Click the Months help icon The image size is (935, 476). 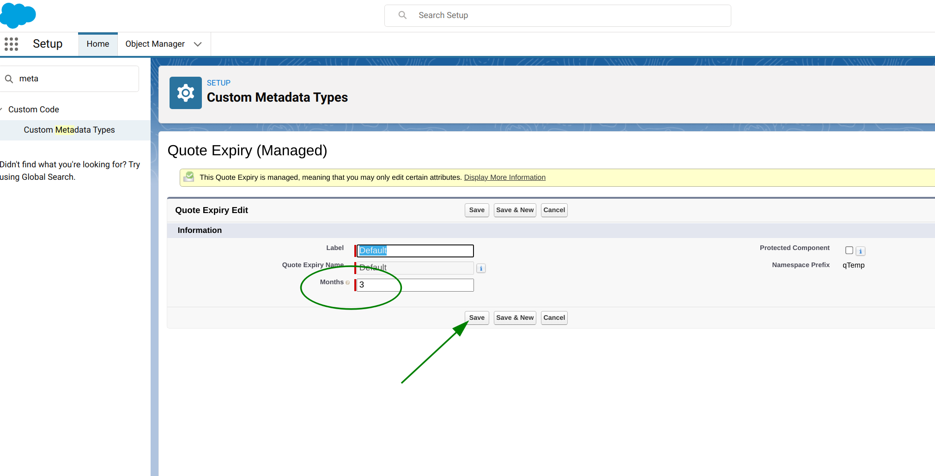(x=348, y=282)
